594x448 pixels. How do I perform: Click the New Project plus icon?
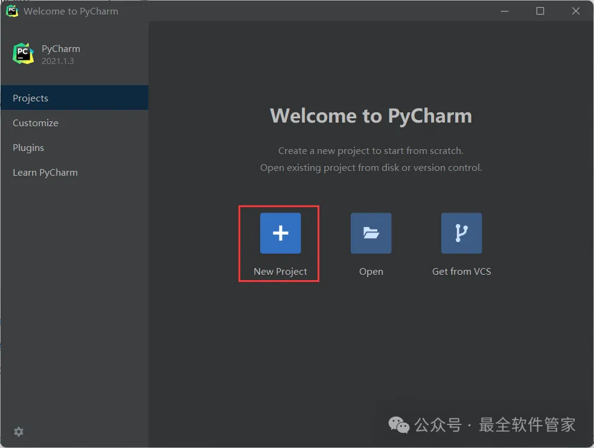pos(280,233)
